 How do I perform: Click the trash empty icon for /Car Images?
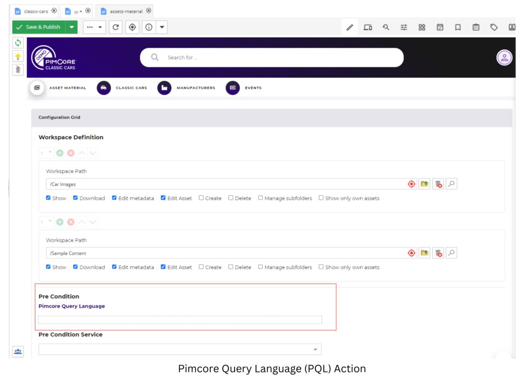coord(438,184)
